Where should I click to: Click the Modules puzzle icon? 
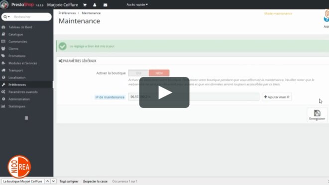click(x=3, y=63)
